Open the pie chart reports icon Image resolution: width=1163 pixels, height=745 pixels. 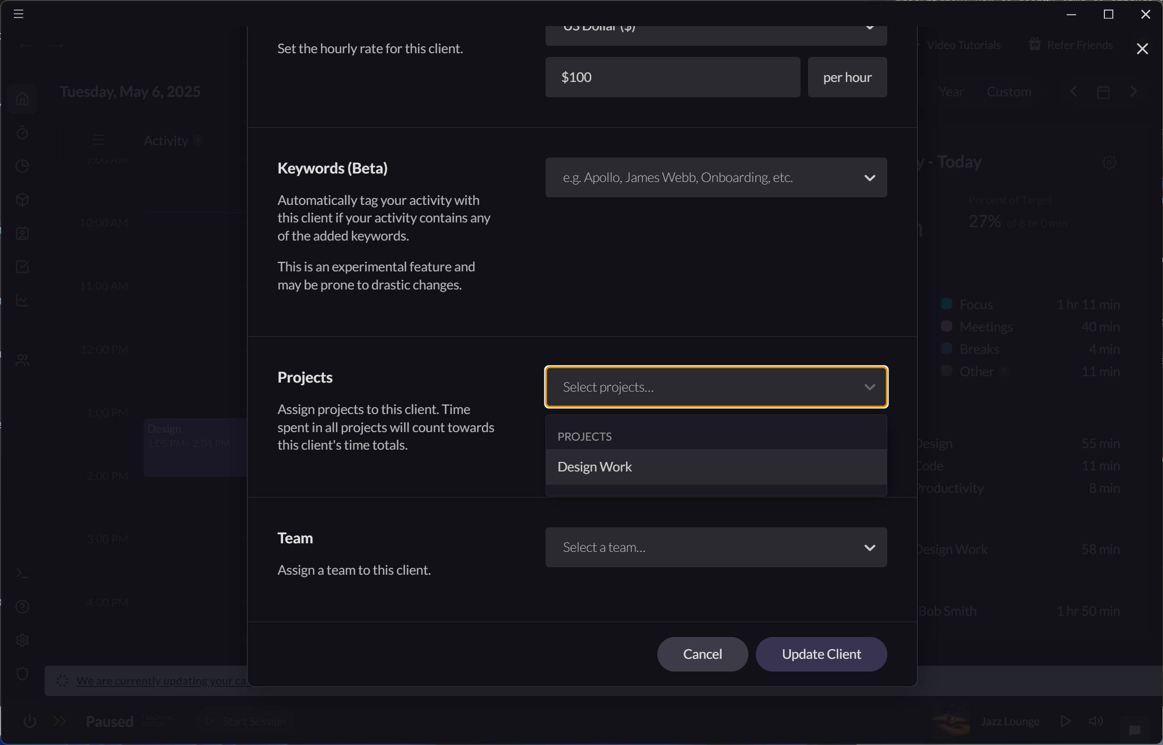coord(22,166)
